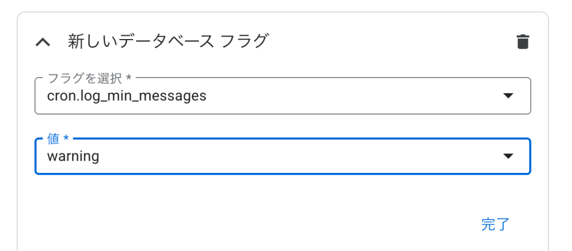The height and width of the screenshot is (251, 572).
Task: Click arrow beside warning value
Action: (508, 156)
